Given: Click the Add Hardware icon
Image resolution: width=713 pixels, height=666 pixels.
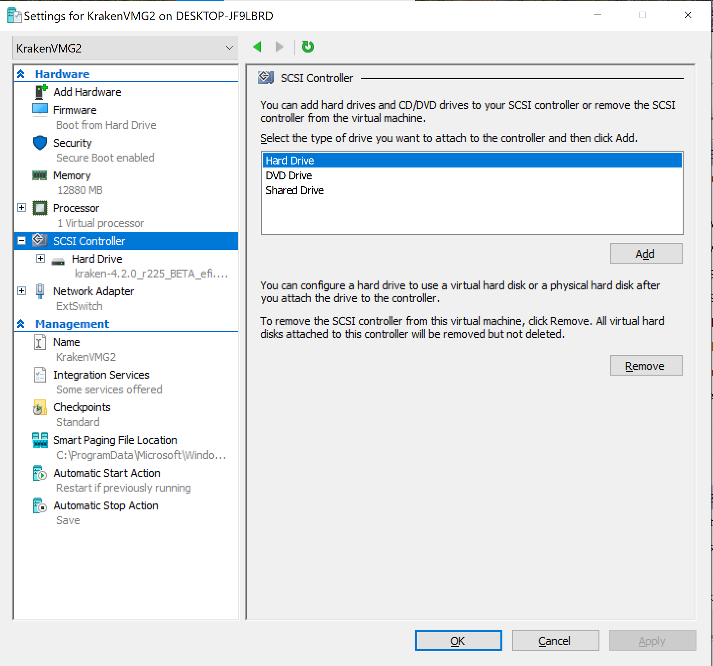Looking at the screenshot, I should point(41,92).
